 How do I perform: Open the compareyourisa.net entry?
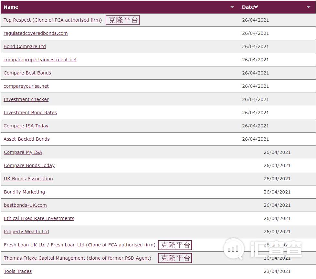click(26, 86)
